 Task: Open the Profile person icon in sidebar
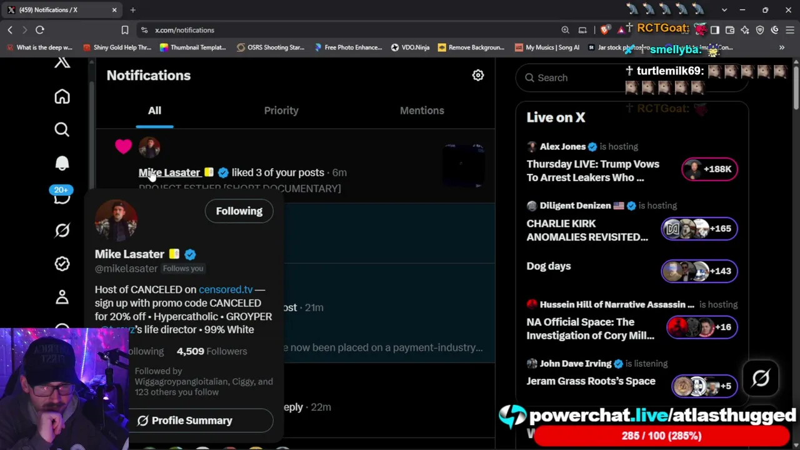(62, 297)
